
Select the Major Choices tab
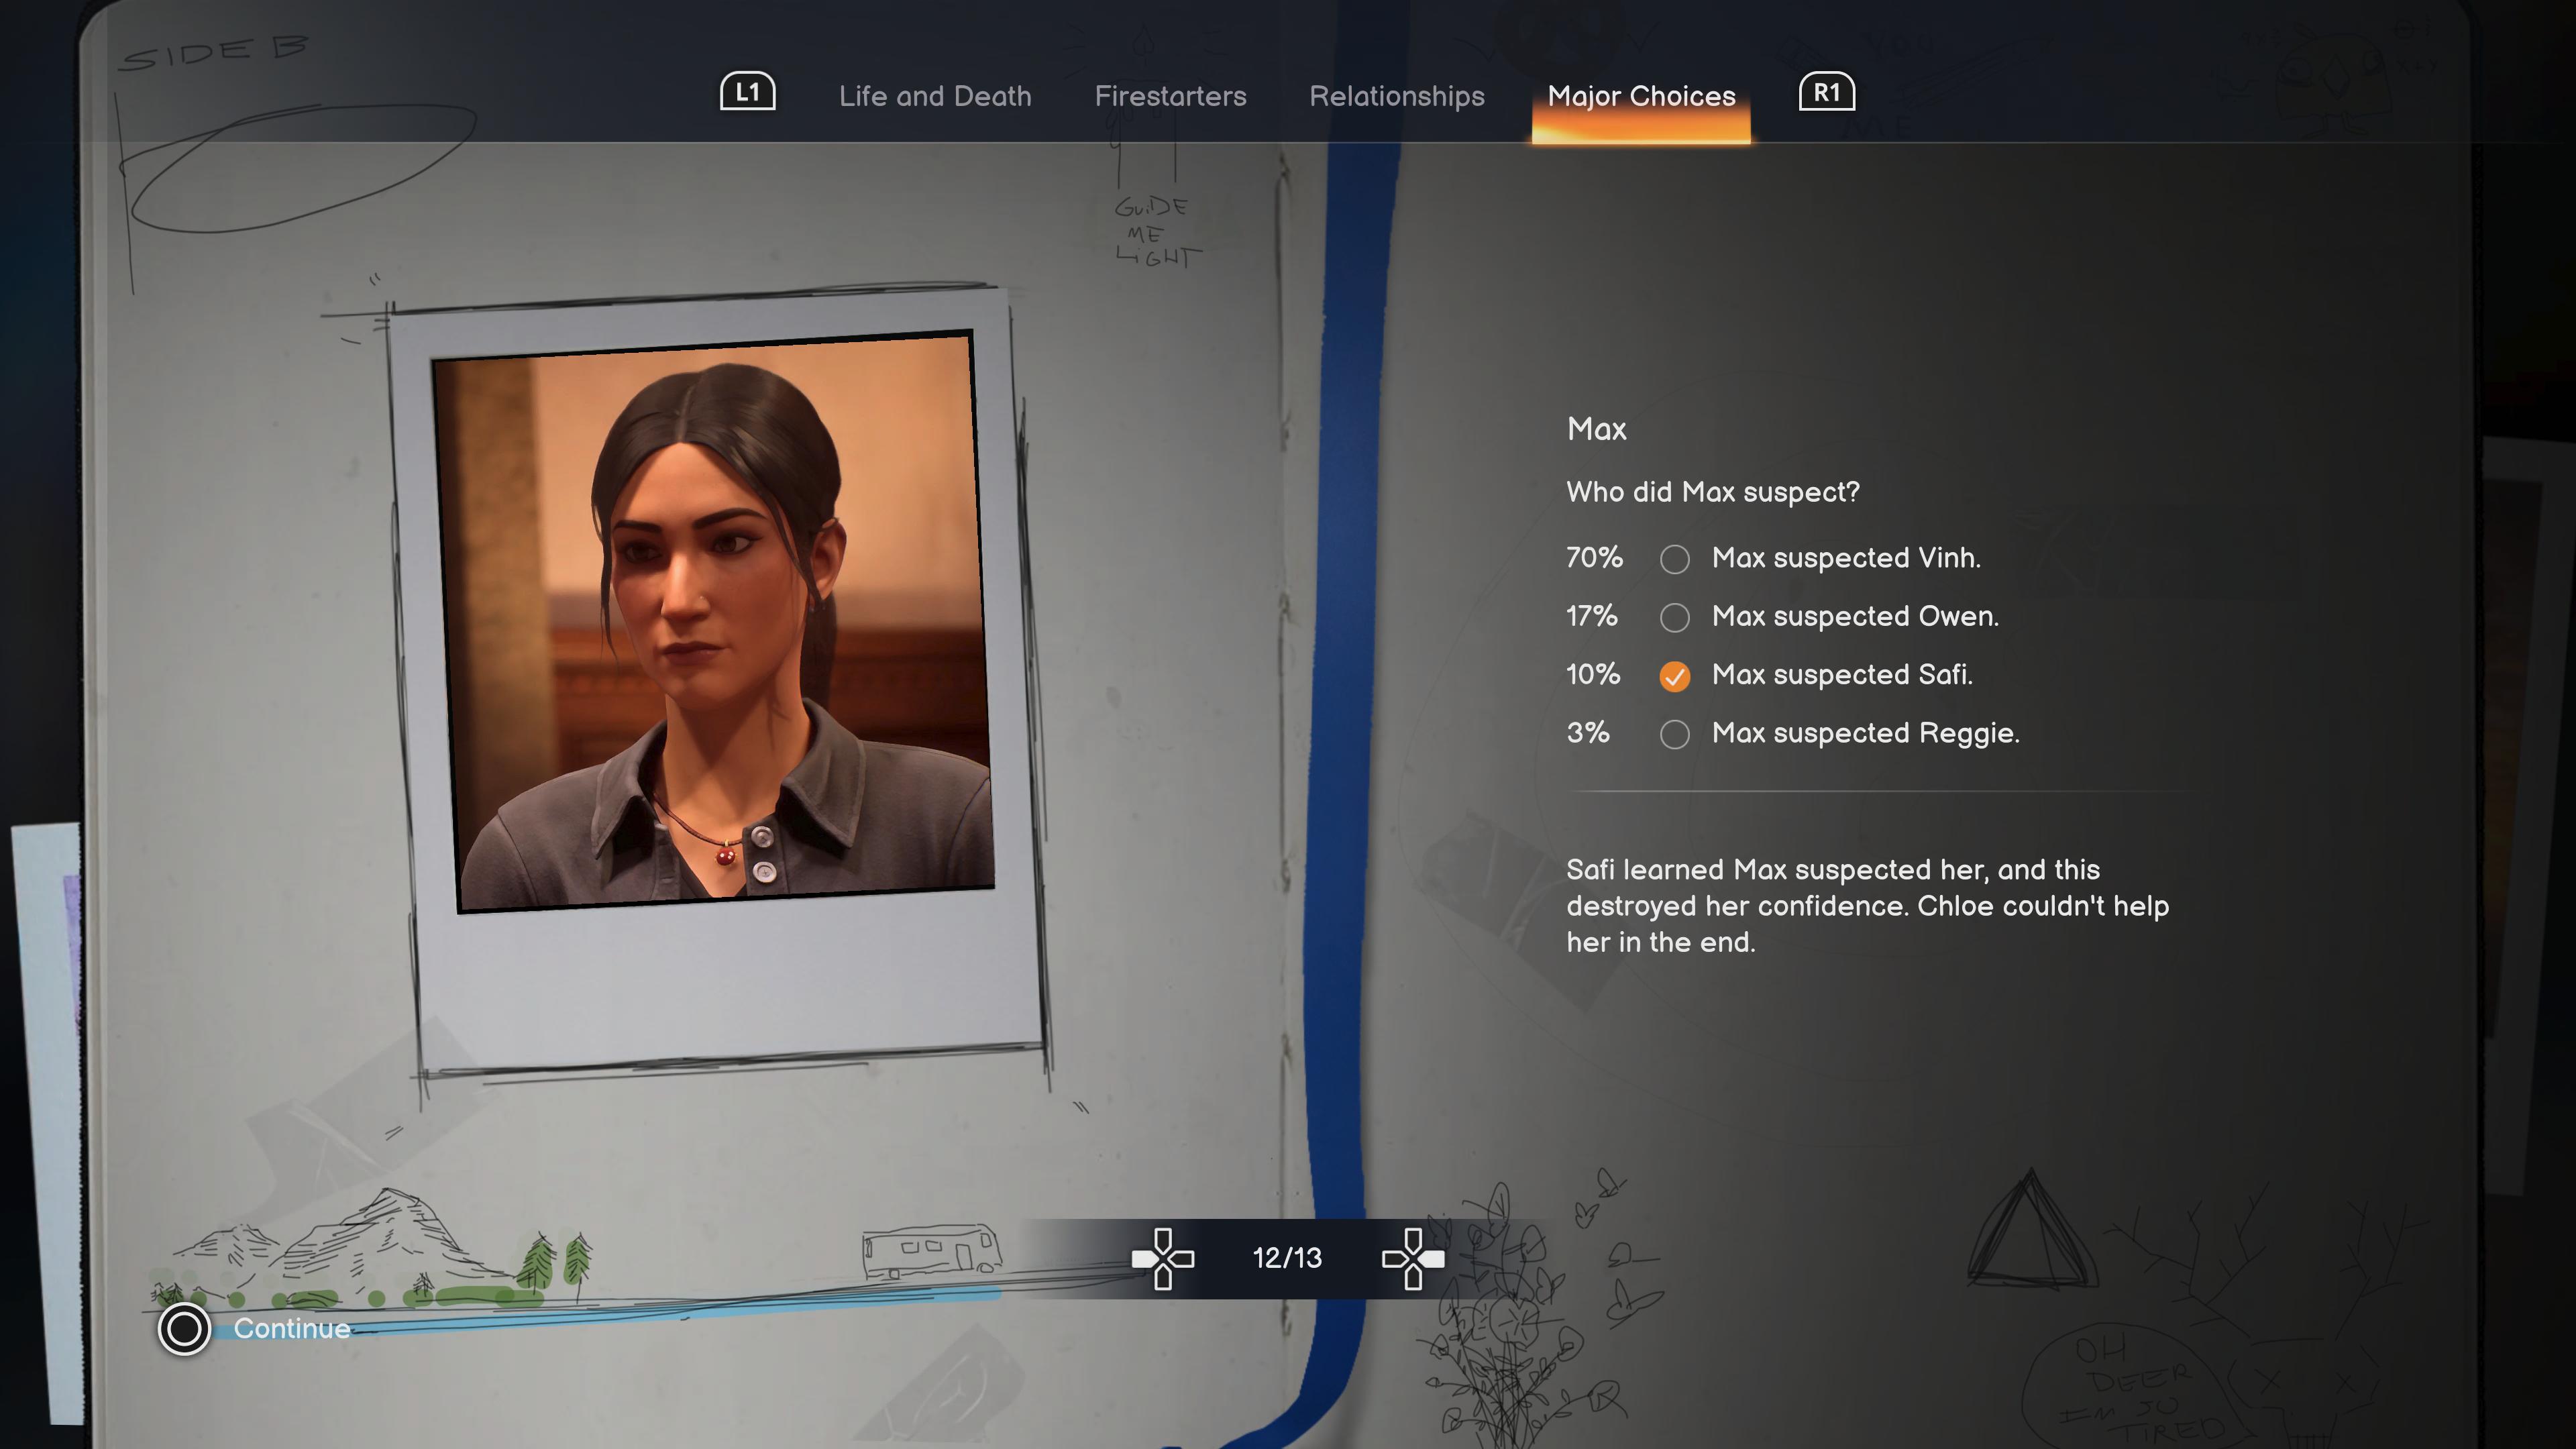point(1641,96)
